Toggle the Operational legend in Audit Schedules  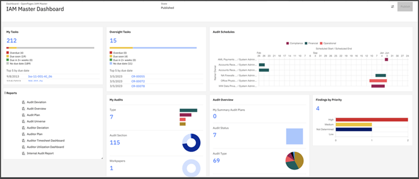[x=328, y=43]
